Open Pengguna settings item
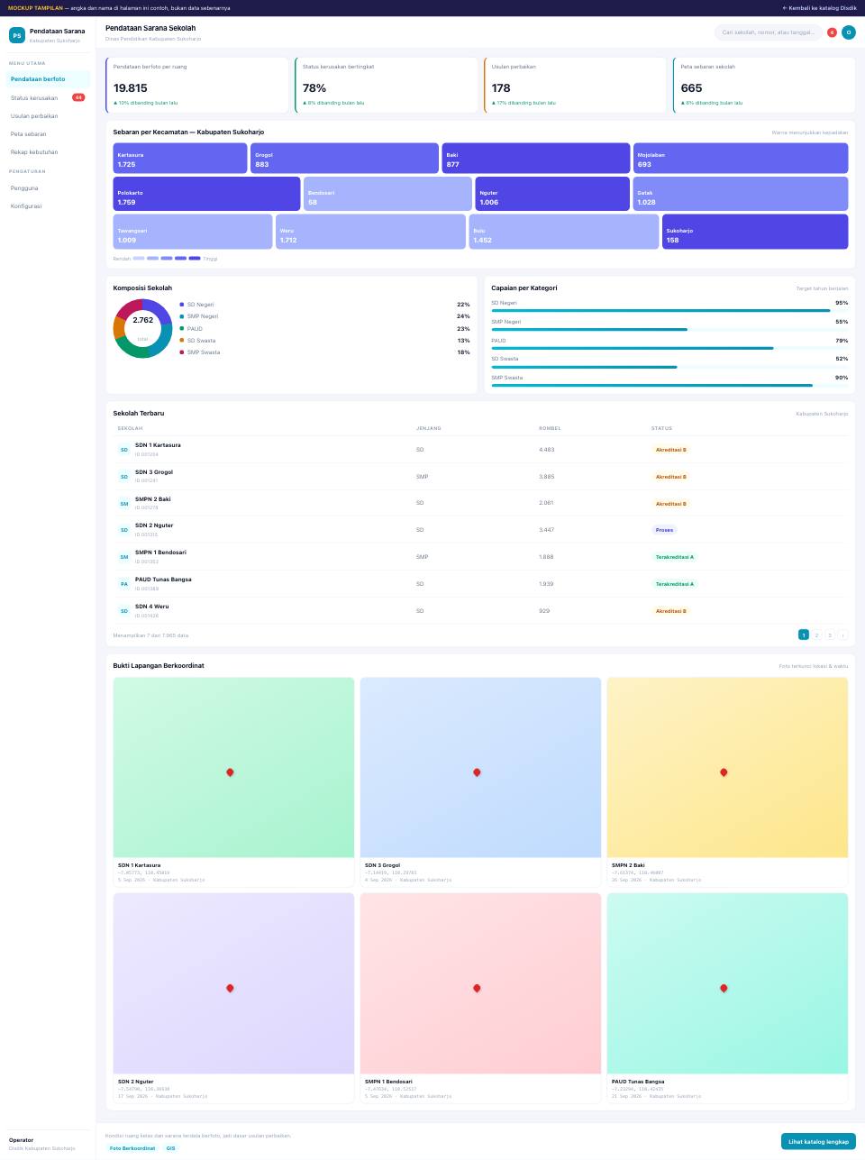This screenshot has height=1160, width=865. click(x=48, y=188)
